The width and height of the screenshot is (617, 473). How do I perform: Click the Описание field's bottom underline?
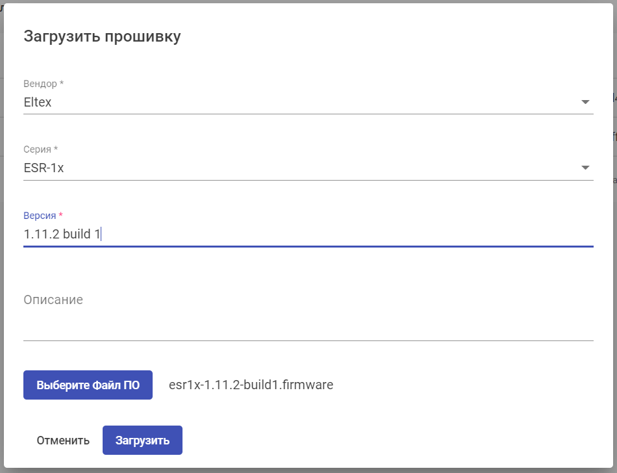[308, 340]
